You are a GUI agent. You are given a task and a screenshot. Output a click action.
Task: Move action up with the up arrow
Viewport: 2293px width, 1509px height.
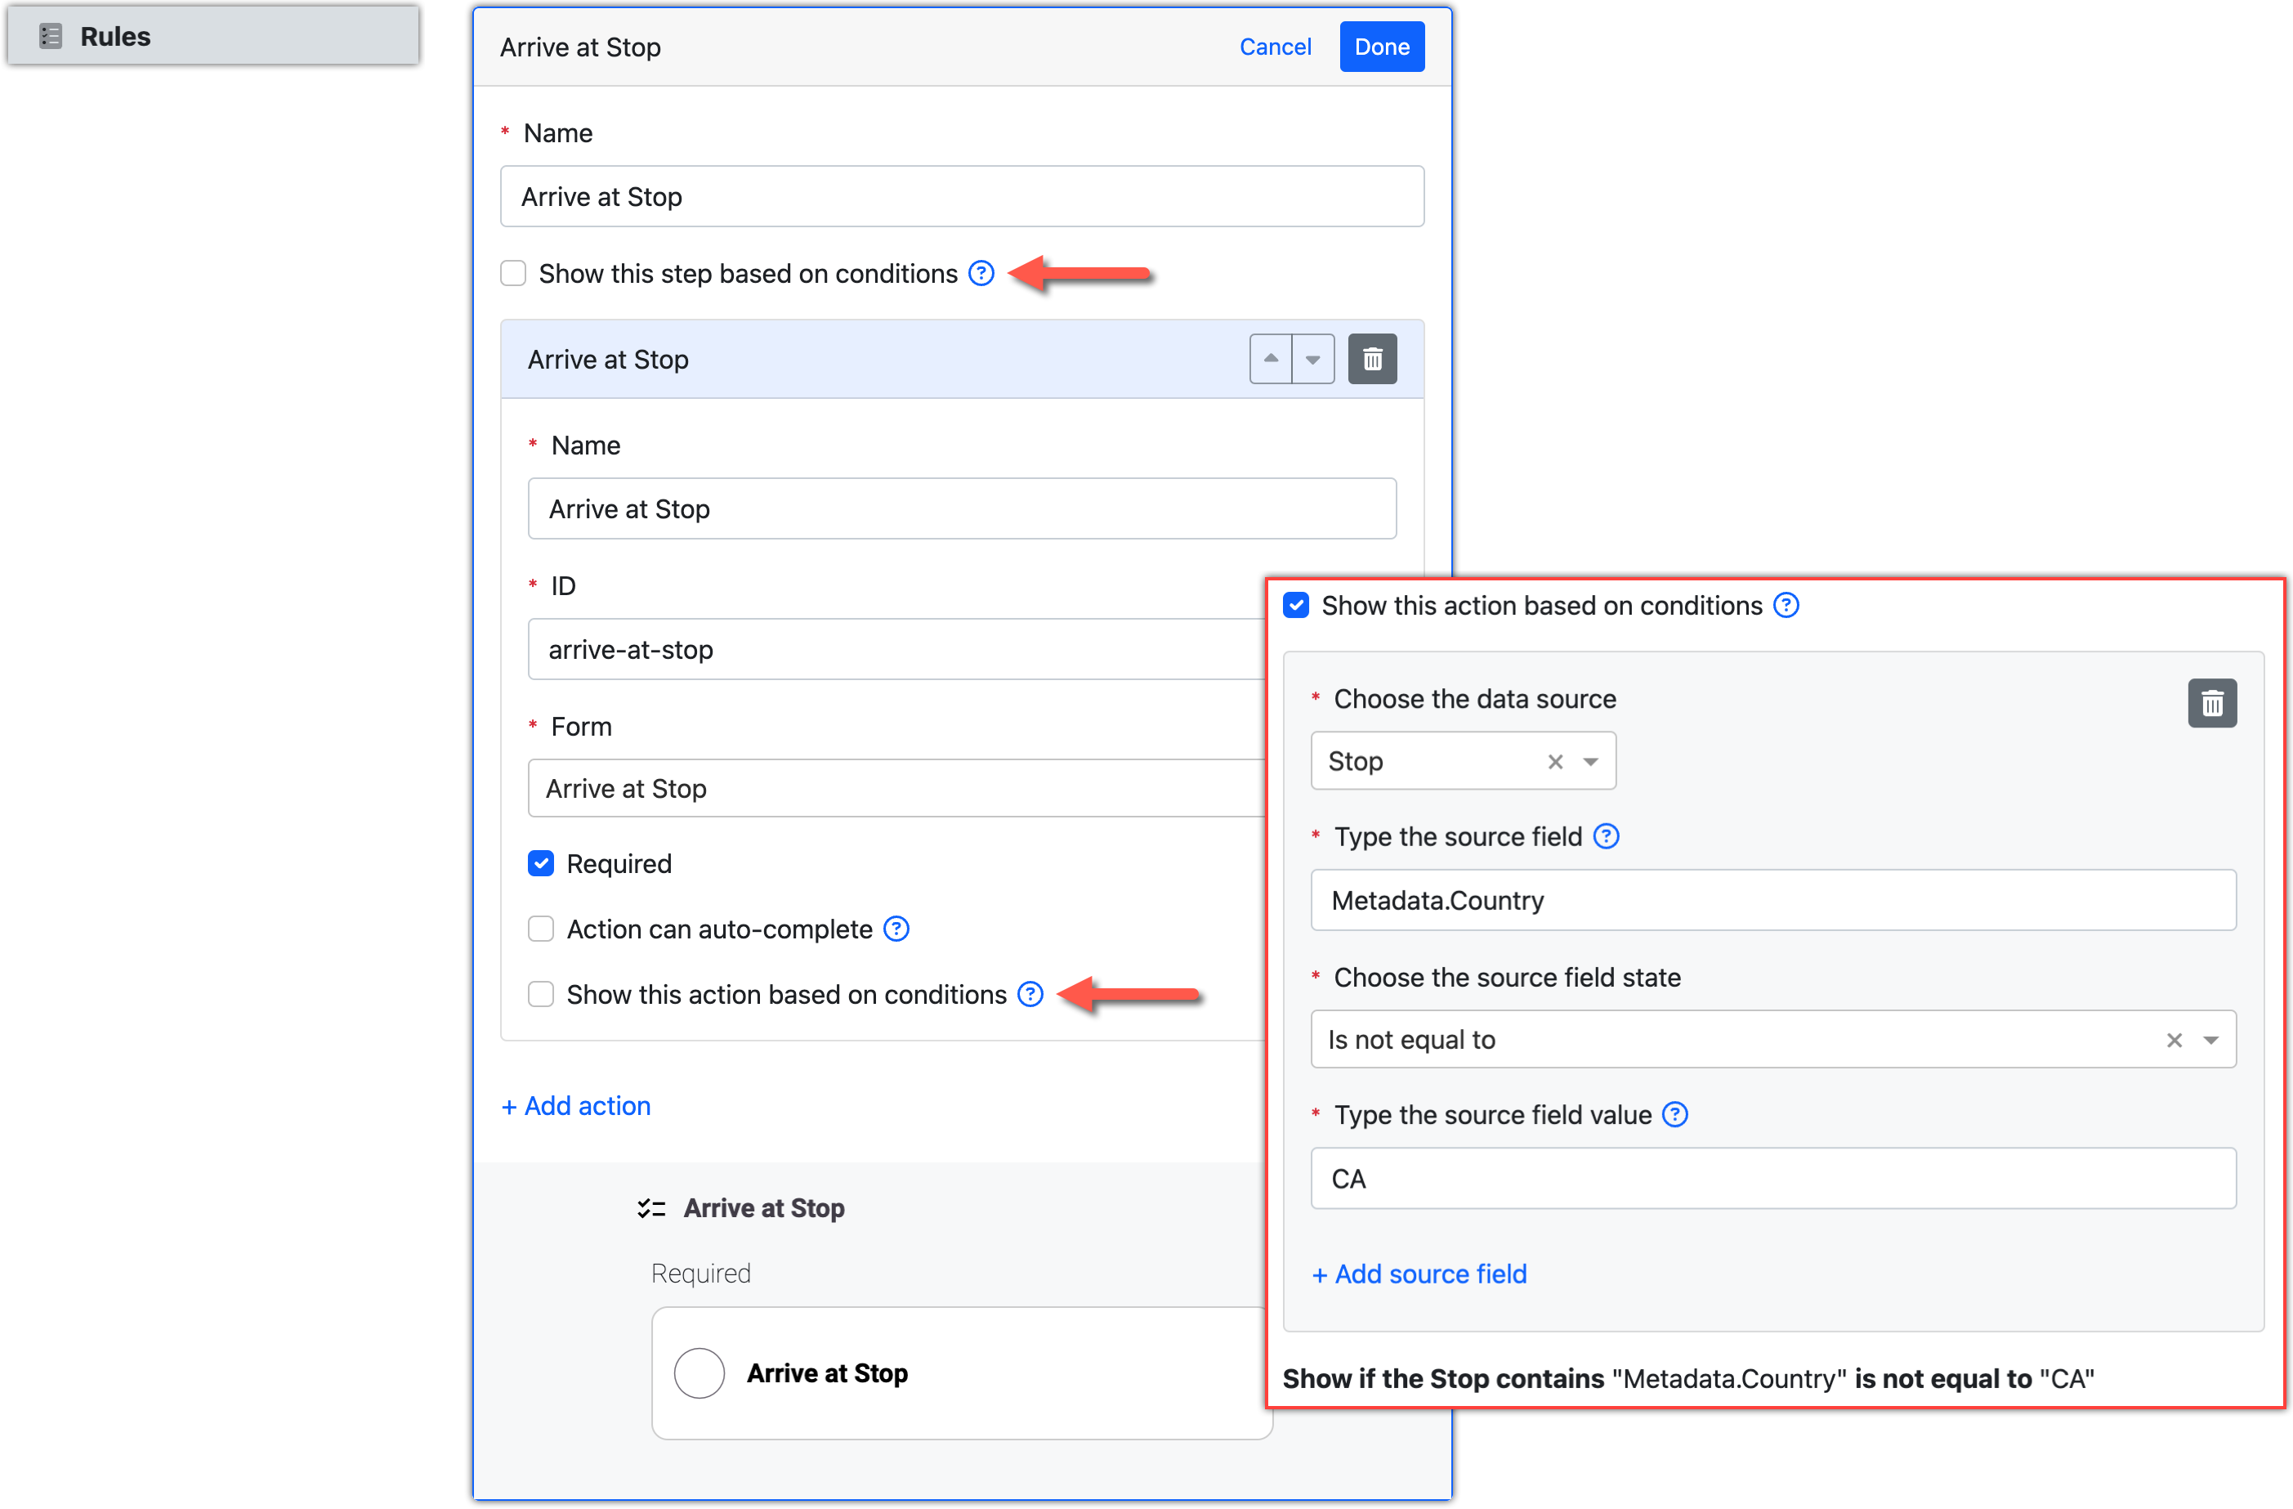(x=1271, y=360)
